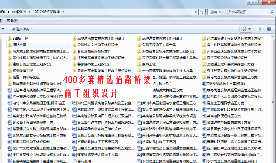Select the 路桥工程 folder icon

139,64
